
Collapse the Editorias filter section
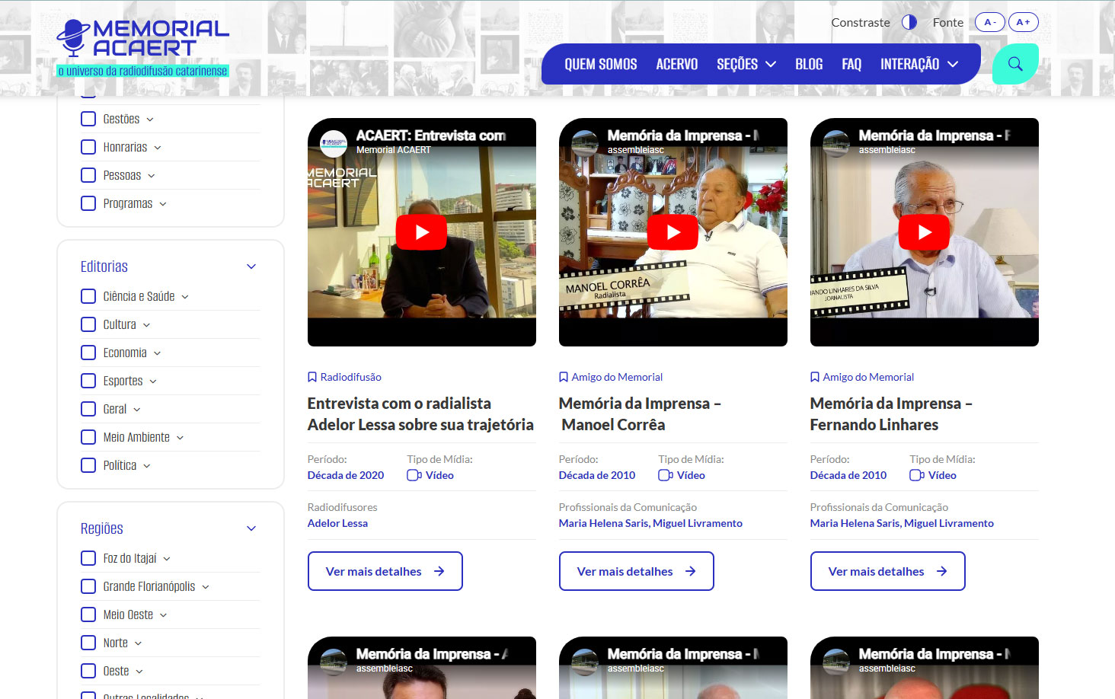click(x=251, y=267)
